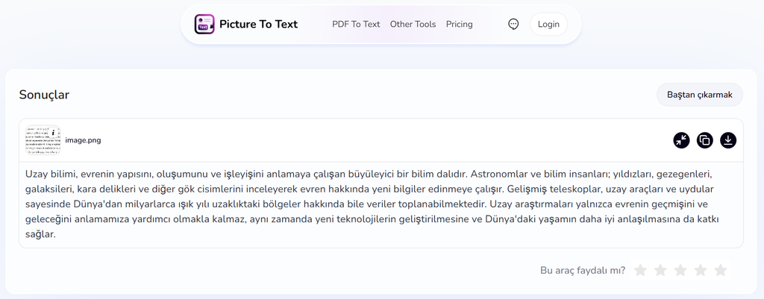764x299 pixels.
Task: Copy the extracted text with the copy icon
Action: [x=704, y=140]
